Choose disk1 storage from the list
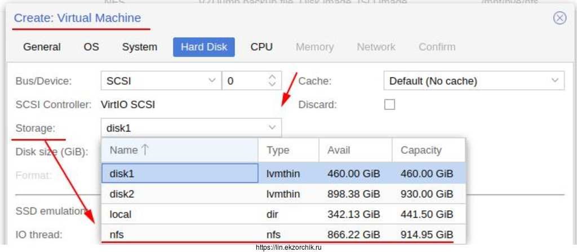 tap(179, 174)
